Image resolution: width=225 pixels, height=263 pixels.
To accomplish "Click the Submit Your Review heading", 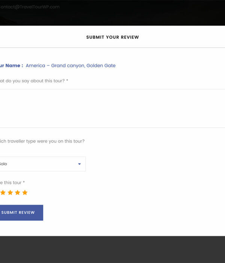I will [112, 37].
